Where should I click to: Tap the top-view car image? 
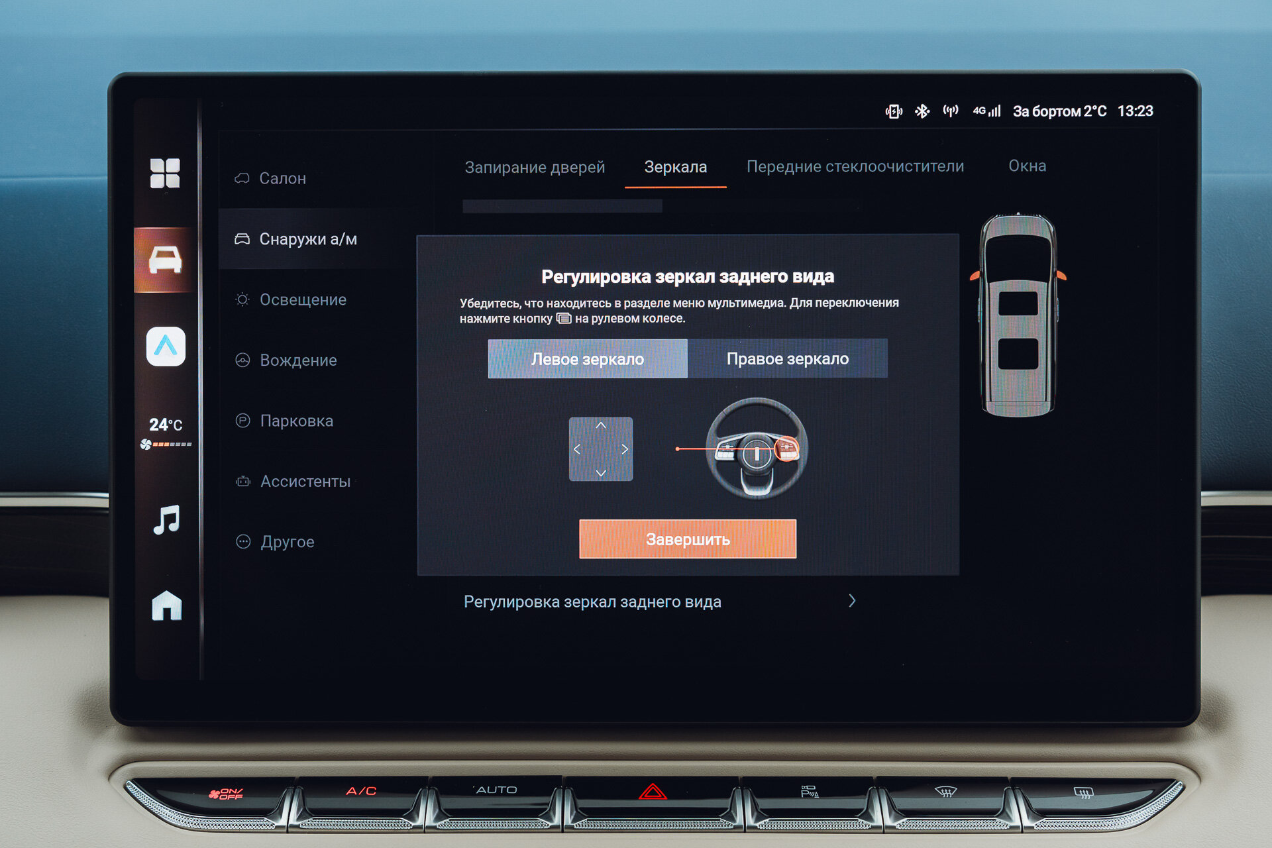click(1018, 315)
